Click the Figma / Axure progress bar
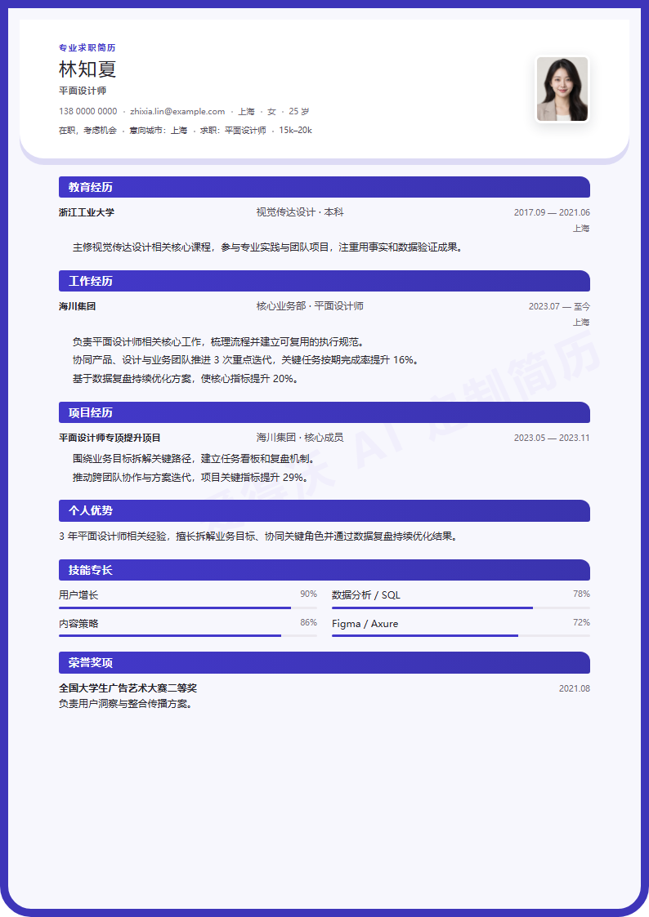This screenshot has height=917, width=649. [460, 636]
